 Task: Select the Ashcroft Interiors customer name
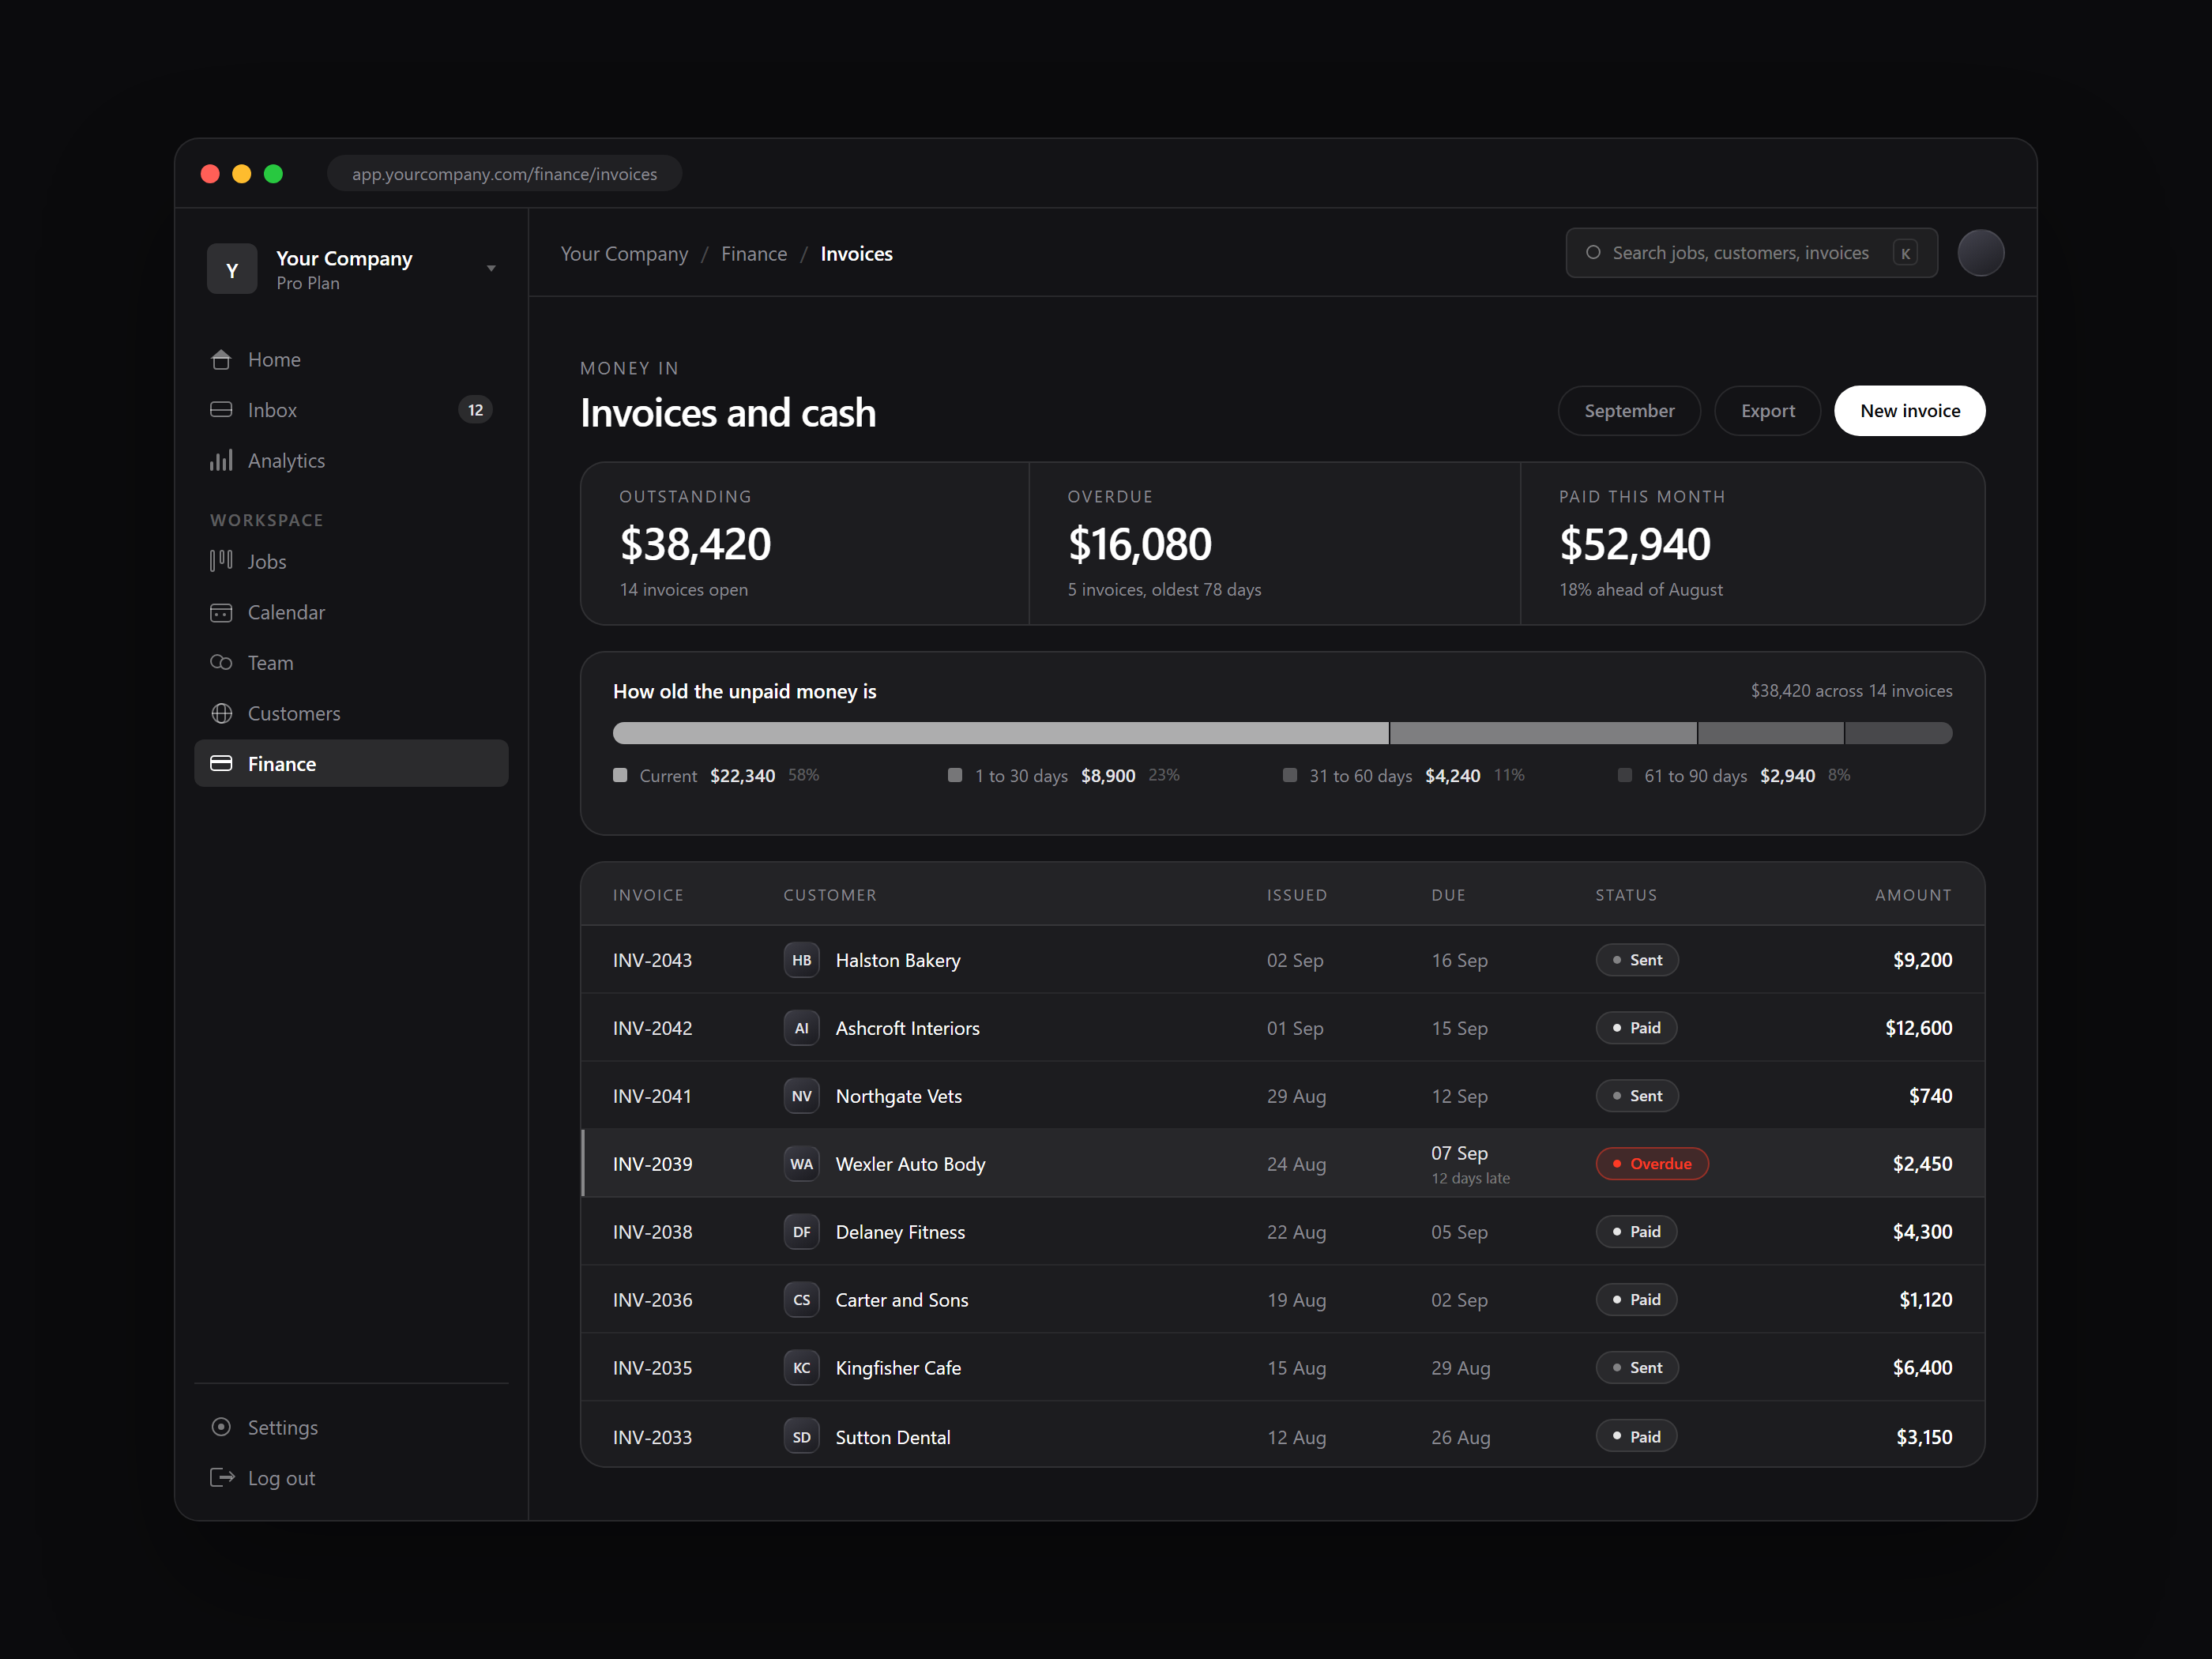(x=907, y=1028)
